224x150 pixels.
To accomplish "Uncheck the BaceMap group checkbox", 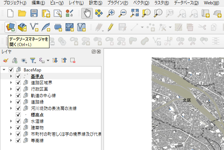I will [11, 70].
